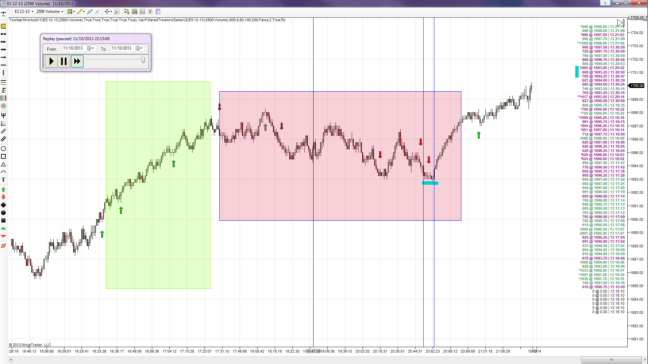
Task: Select the Fibonacci extensions tool
Action: pyautogui.click(x=3, y=90)
